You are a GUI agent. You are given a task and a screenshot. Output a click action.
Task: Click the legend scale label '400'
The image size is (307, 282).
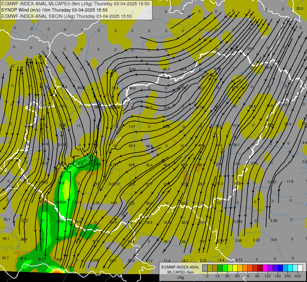[x=298, y=276]
